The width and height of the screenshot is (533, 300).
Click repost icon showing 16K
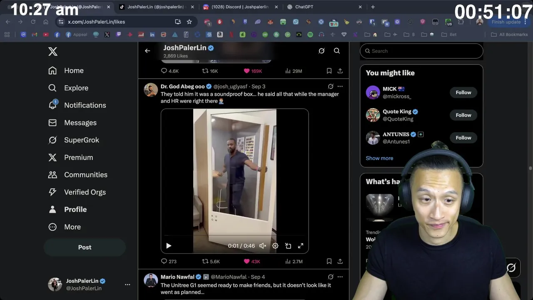point(210,71)
